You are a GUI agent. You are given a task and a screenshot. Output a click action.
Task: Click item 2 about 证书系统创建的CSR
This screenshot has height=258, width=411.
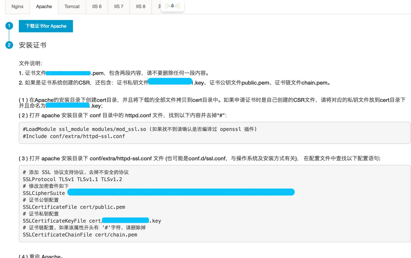pyautogui.click(x=175, y=83)
